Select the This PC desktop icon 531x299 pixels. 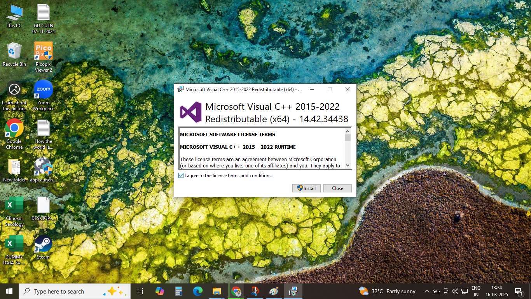(x=14, y=16)
